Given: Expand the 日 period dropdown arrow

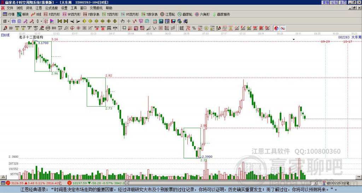Looking at the screenshot, I should point(8,21).
